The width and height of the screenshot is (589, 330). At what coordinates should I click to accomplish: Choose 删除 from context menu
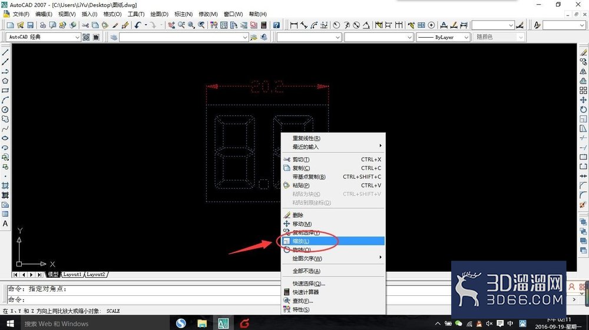pos(333,215)
